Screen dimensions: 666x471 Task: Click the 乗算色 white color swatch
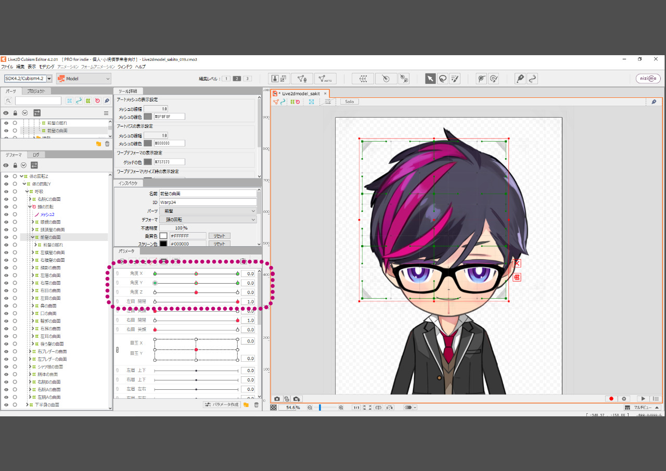click(x=163, y=236)
